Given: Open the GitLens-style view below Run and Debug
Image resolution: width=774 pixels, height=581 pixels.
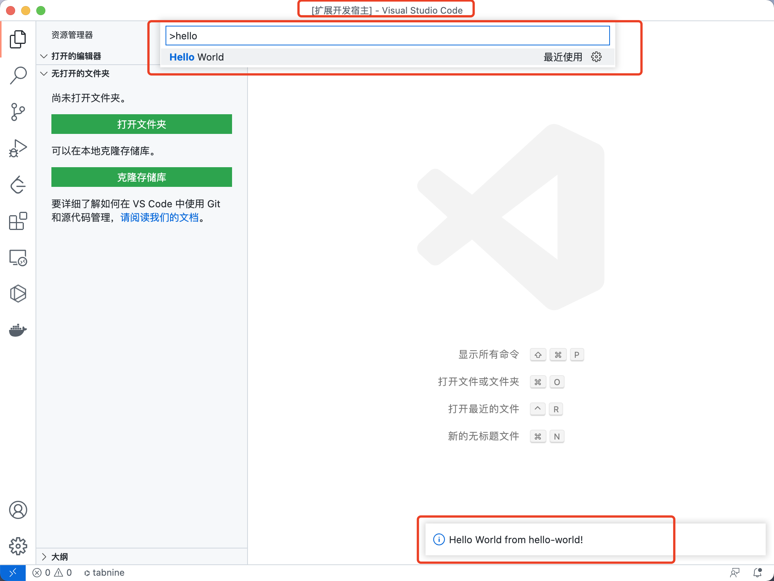Looking at the screenshot, I should (18, 185).
